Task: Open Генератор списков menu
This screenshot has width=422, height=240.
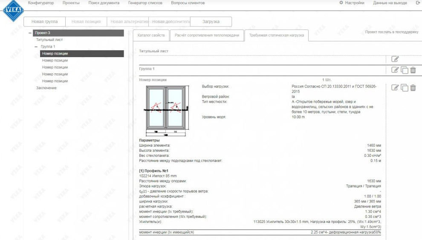Action: pyautogui.click(x=145, y=3)
